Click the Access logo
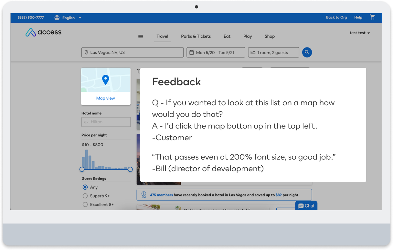 coord(44,32)
